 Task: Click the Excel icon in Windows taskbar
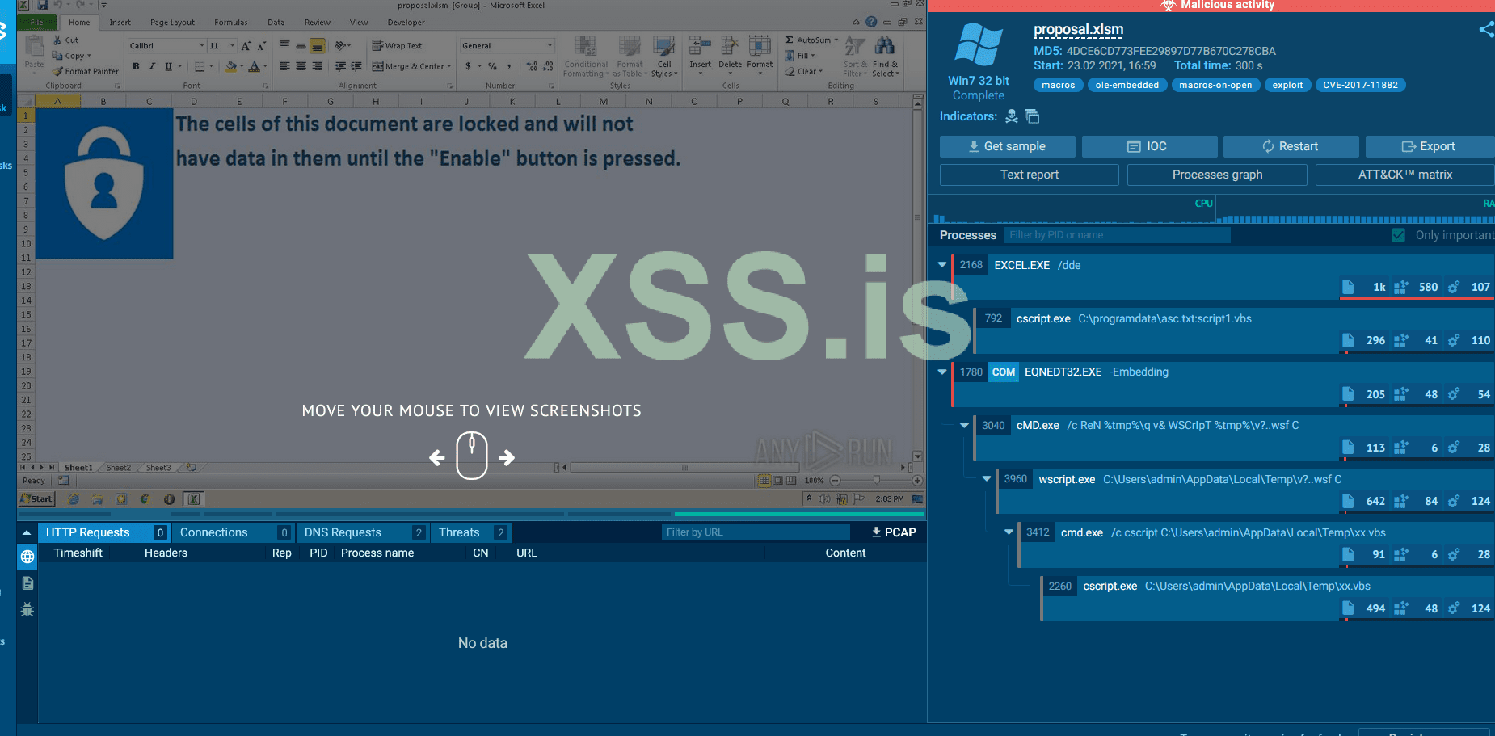[x=194, y=499]
